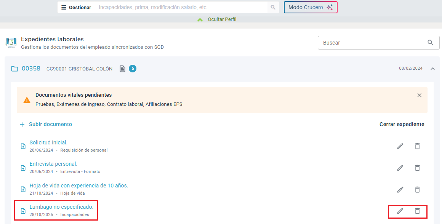This screenshot has width=442, height=224.
Task: Click the search magnifier in Buscar field
Action: 431,43
